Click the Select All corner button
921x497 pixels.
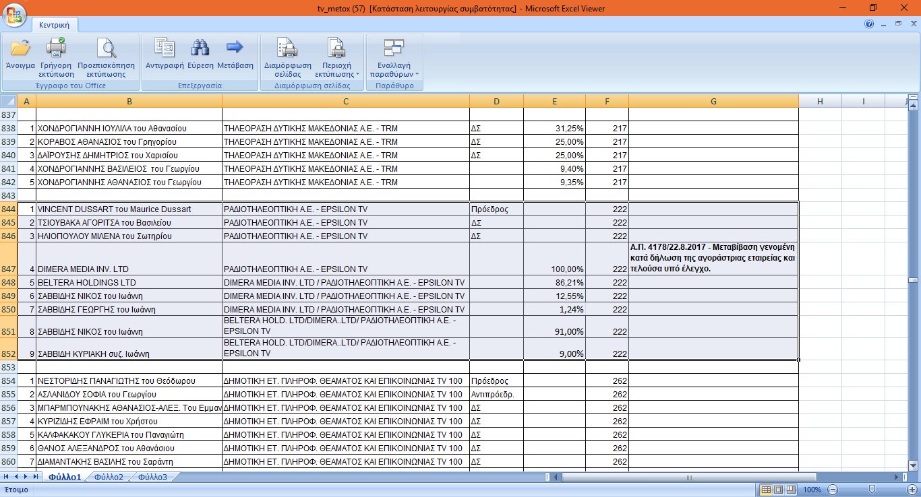[9, 101]
